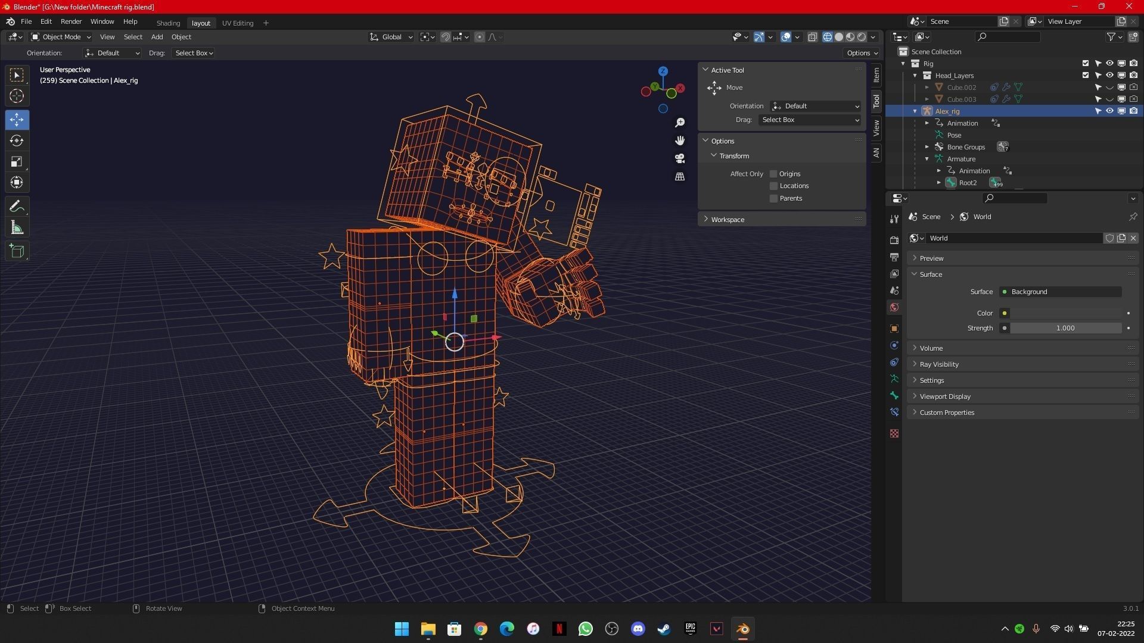
Task: Open Global transform orientation dropdown
Action: click(x=391, y=37)
